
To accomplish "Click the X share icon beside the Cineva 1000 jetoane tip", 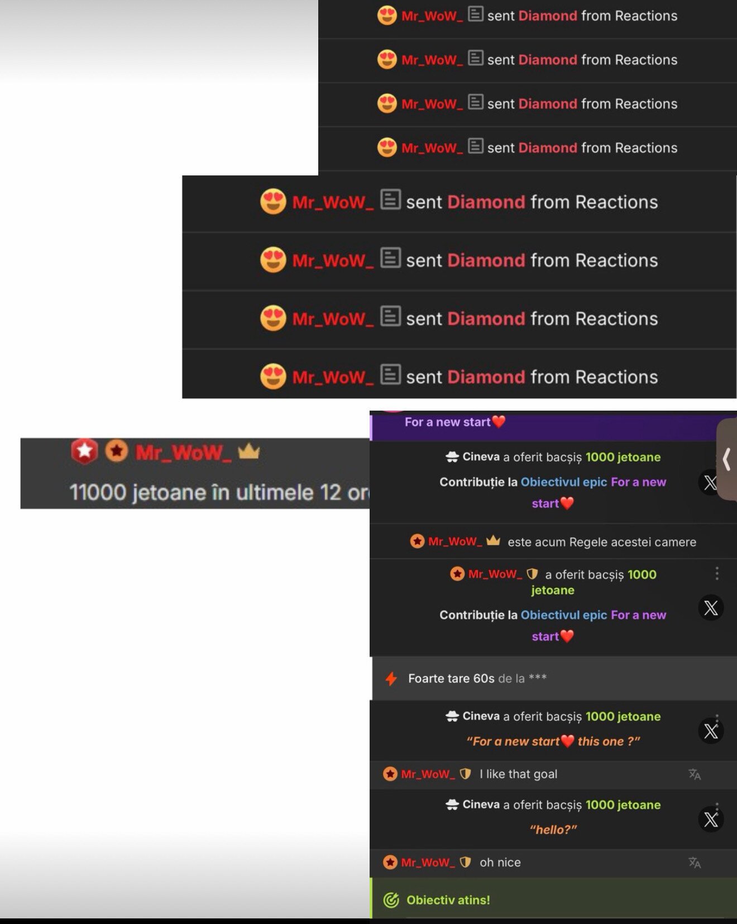I will coord(710,482).
